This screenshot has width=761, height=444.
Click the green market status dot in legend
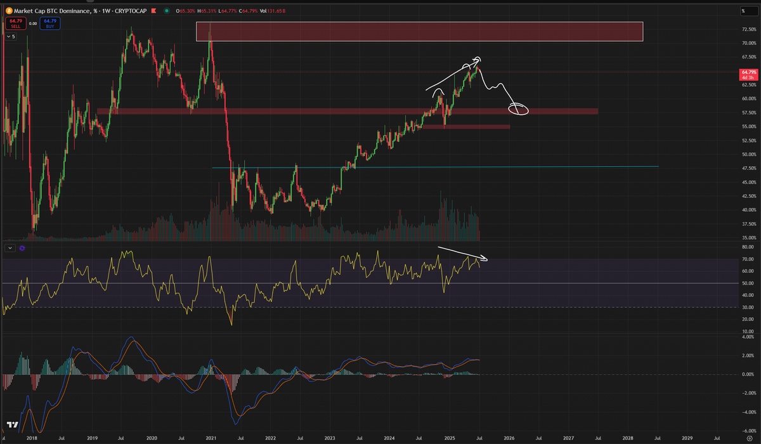tap(167, 11)
